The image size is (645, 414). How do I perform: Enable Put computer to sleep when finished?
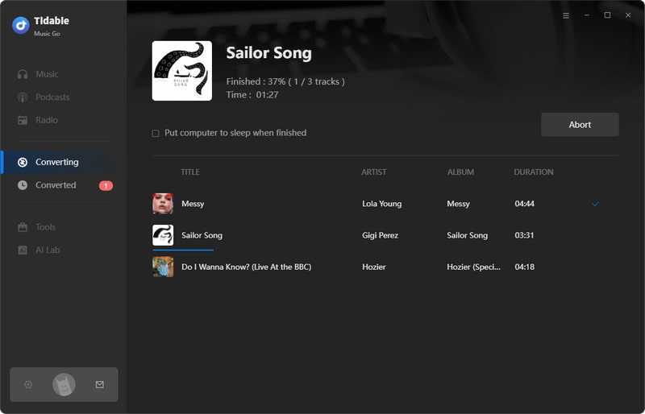(x=156, y=133)
